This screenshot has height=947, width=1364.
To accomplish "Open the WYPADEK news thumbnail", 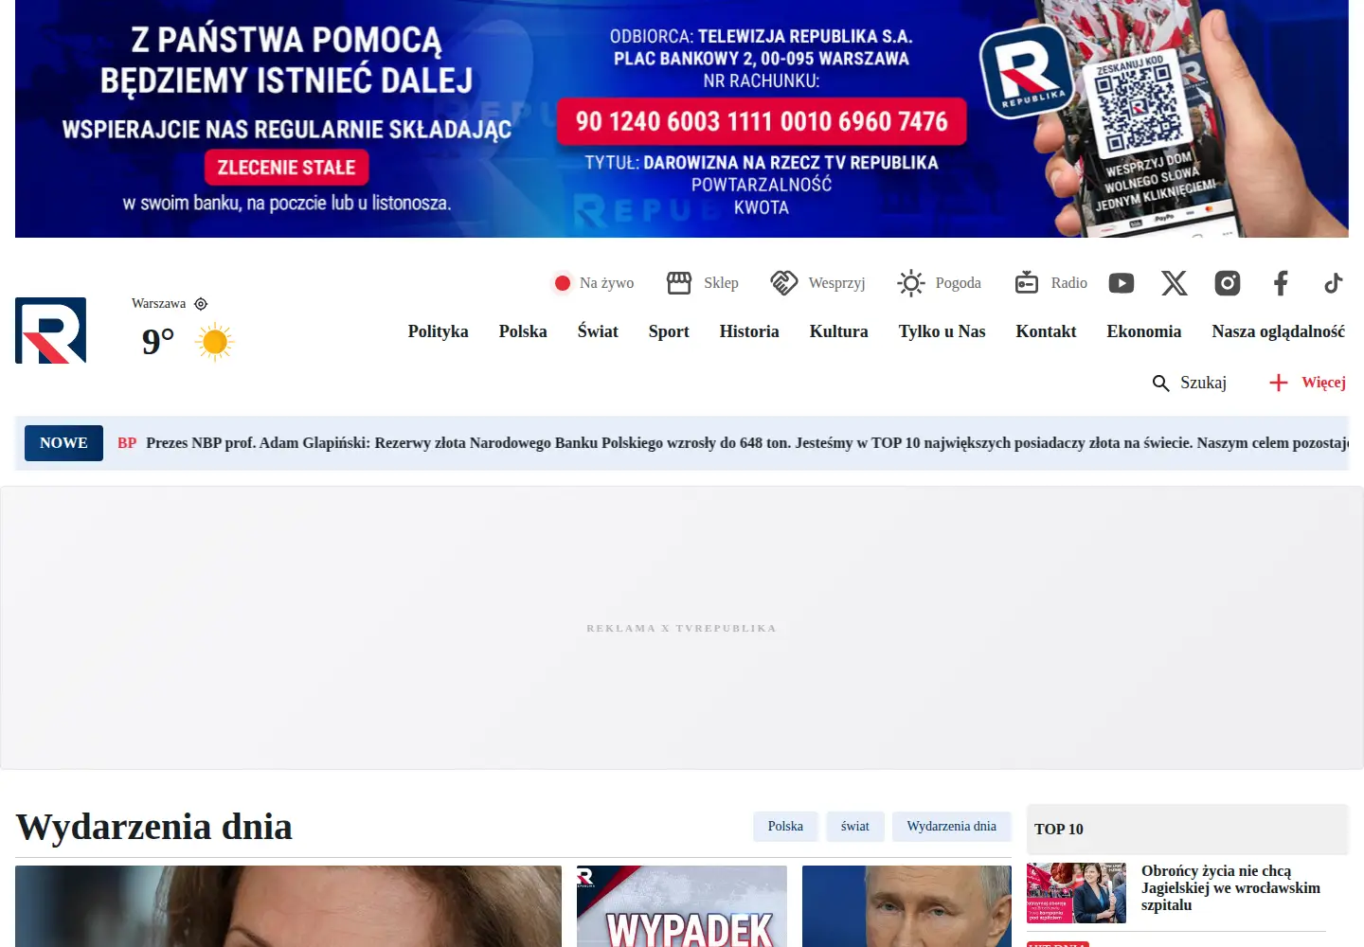I will point(682,906).
